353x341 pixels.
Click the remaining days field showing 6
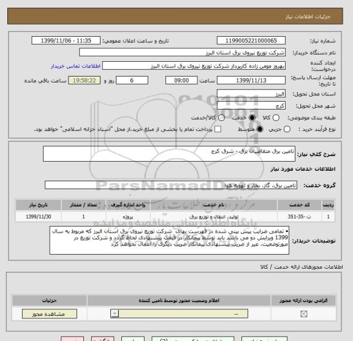tap(132, 81)
